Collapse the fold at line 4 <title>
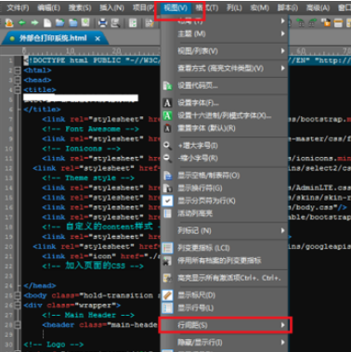The image size is (351, 352). pos(19,90)
